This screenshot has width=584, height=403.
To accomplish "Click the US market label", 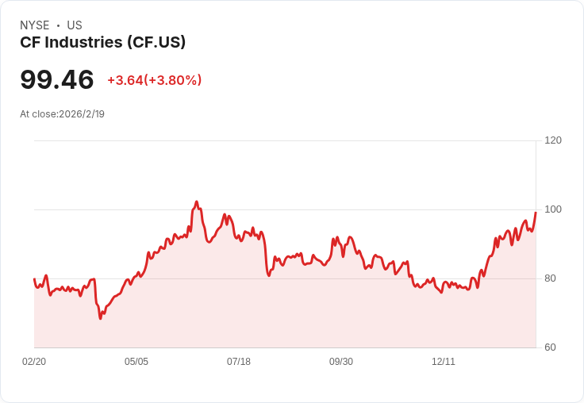I will coord(75,25).
